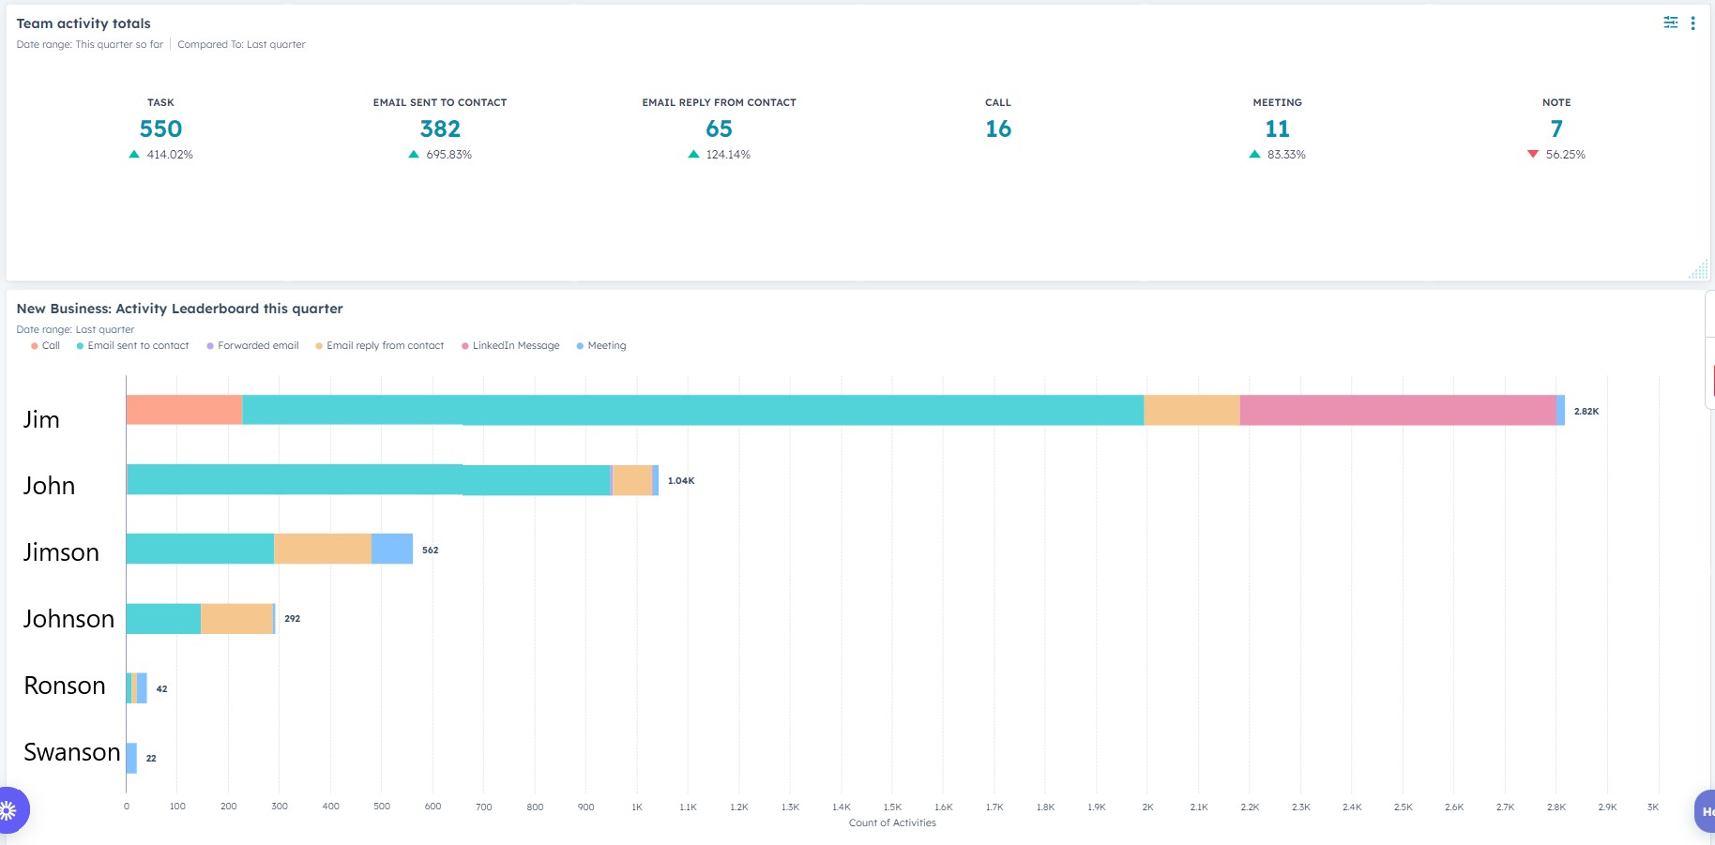Click the Ronson row label
1715x845 pixels.
[x=65, y=686]
